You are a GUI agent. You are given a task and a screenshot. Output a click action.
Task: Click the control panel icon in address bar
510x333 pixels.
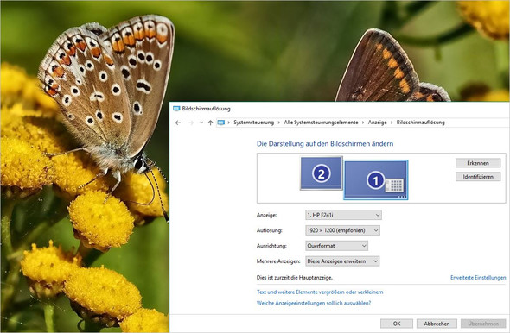[220, 123]
